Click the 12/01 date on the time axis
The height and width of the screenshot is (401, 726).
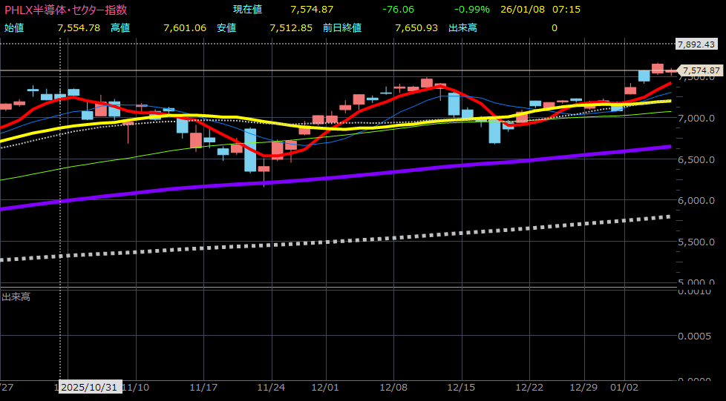[325, 387]
